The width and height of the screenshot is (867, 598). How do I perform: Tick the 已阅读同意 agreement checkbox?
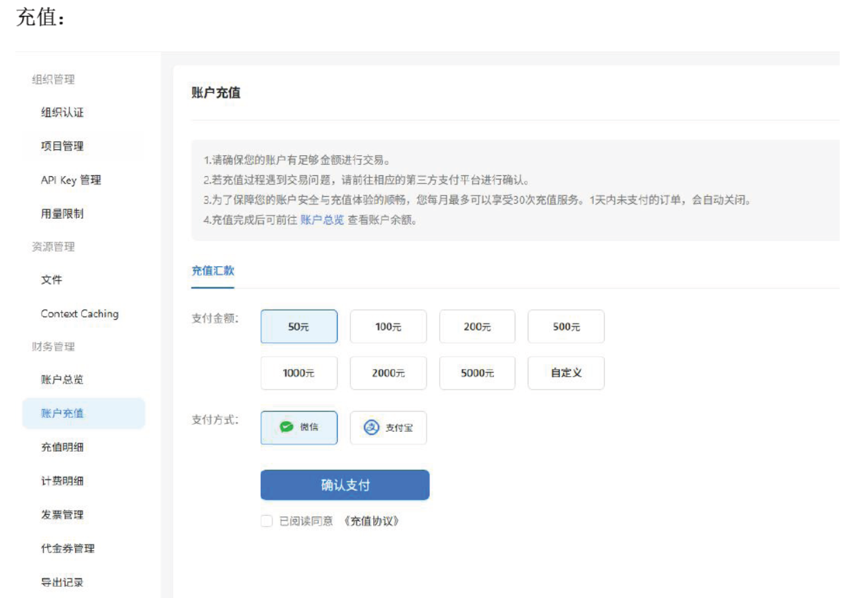tap(266, 521)
